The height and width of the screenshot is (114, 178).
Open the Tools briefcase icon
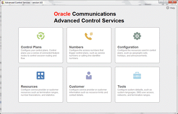pyautogui.click(x=137, y=76)
